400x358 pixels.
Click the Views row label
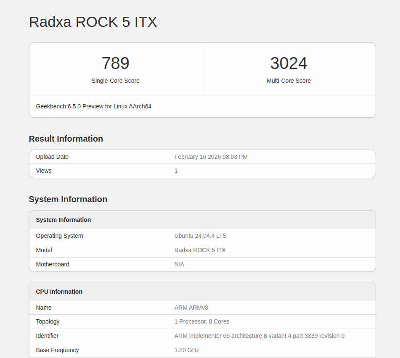pyautogui.click(x=44, y=171)
